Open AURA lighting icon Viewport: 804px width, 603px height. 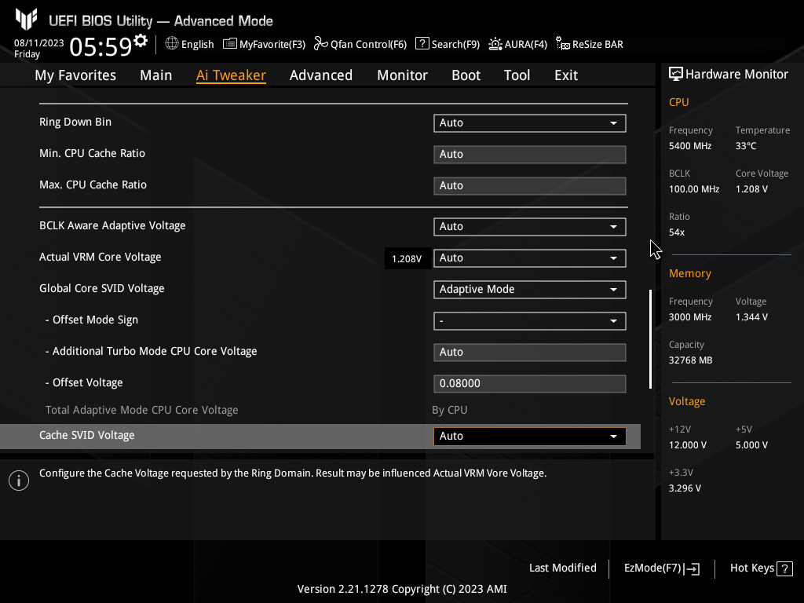point(495,44)
